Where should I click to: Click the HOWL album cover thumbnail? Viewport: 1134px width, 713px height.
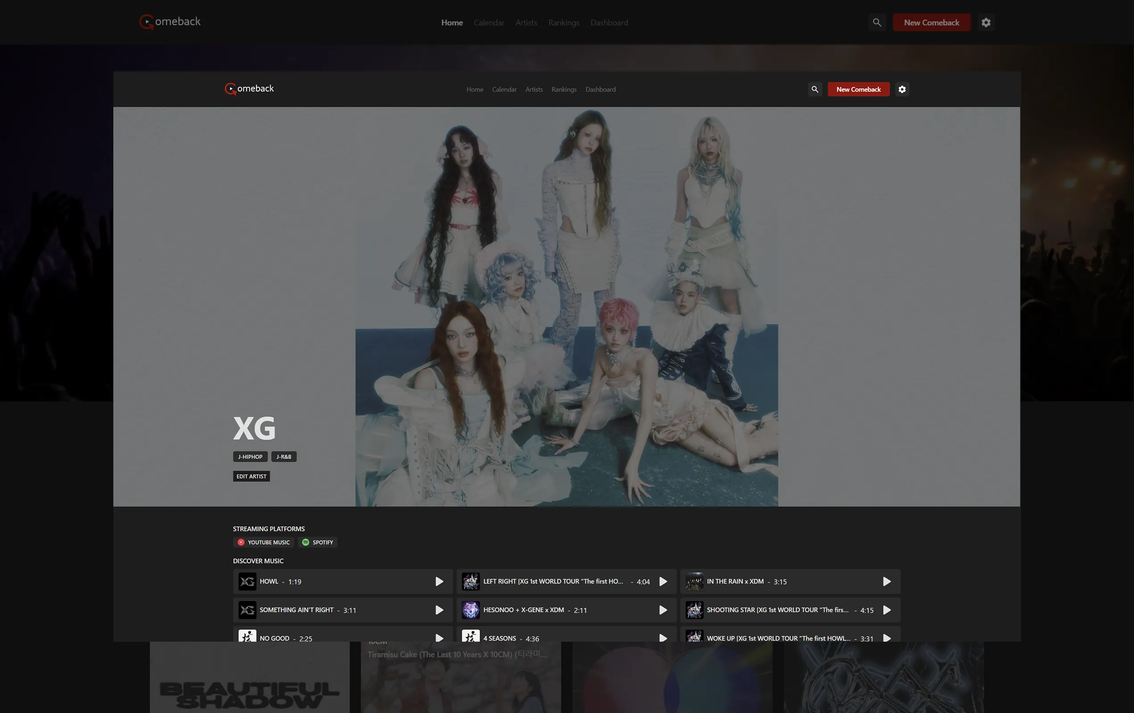tap(247, 582)
